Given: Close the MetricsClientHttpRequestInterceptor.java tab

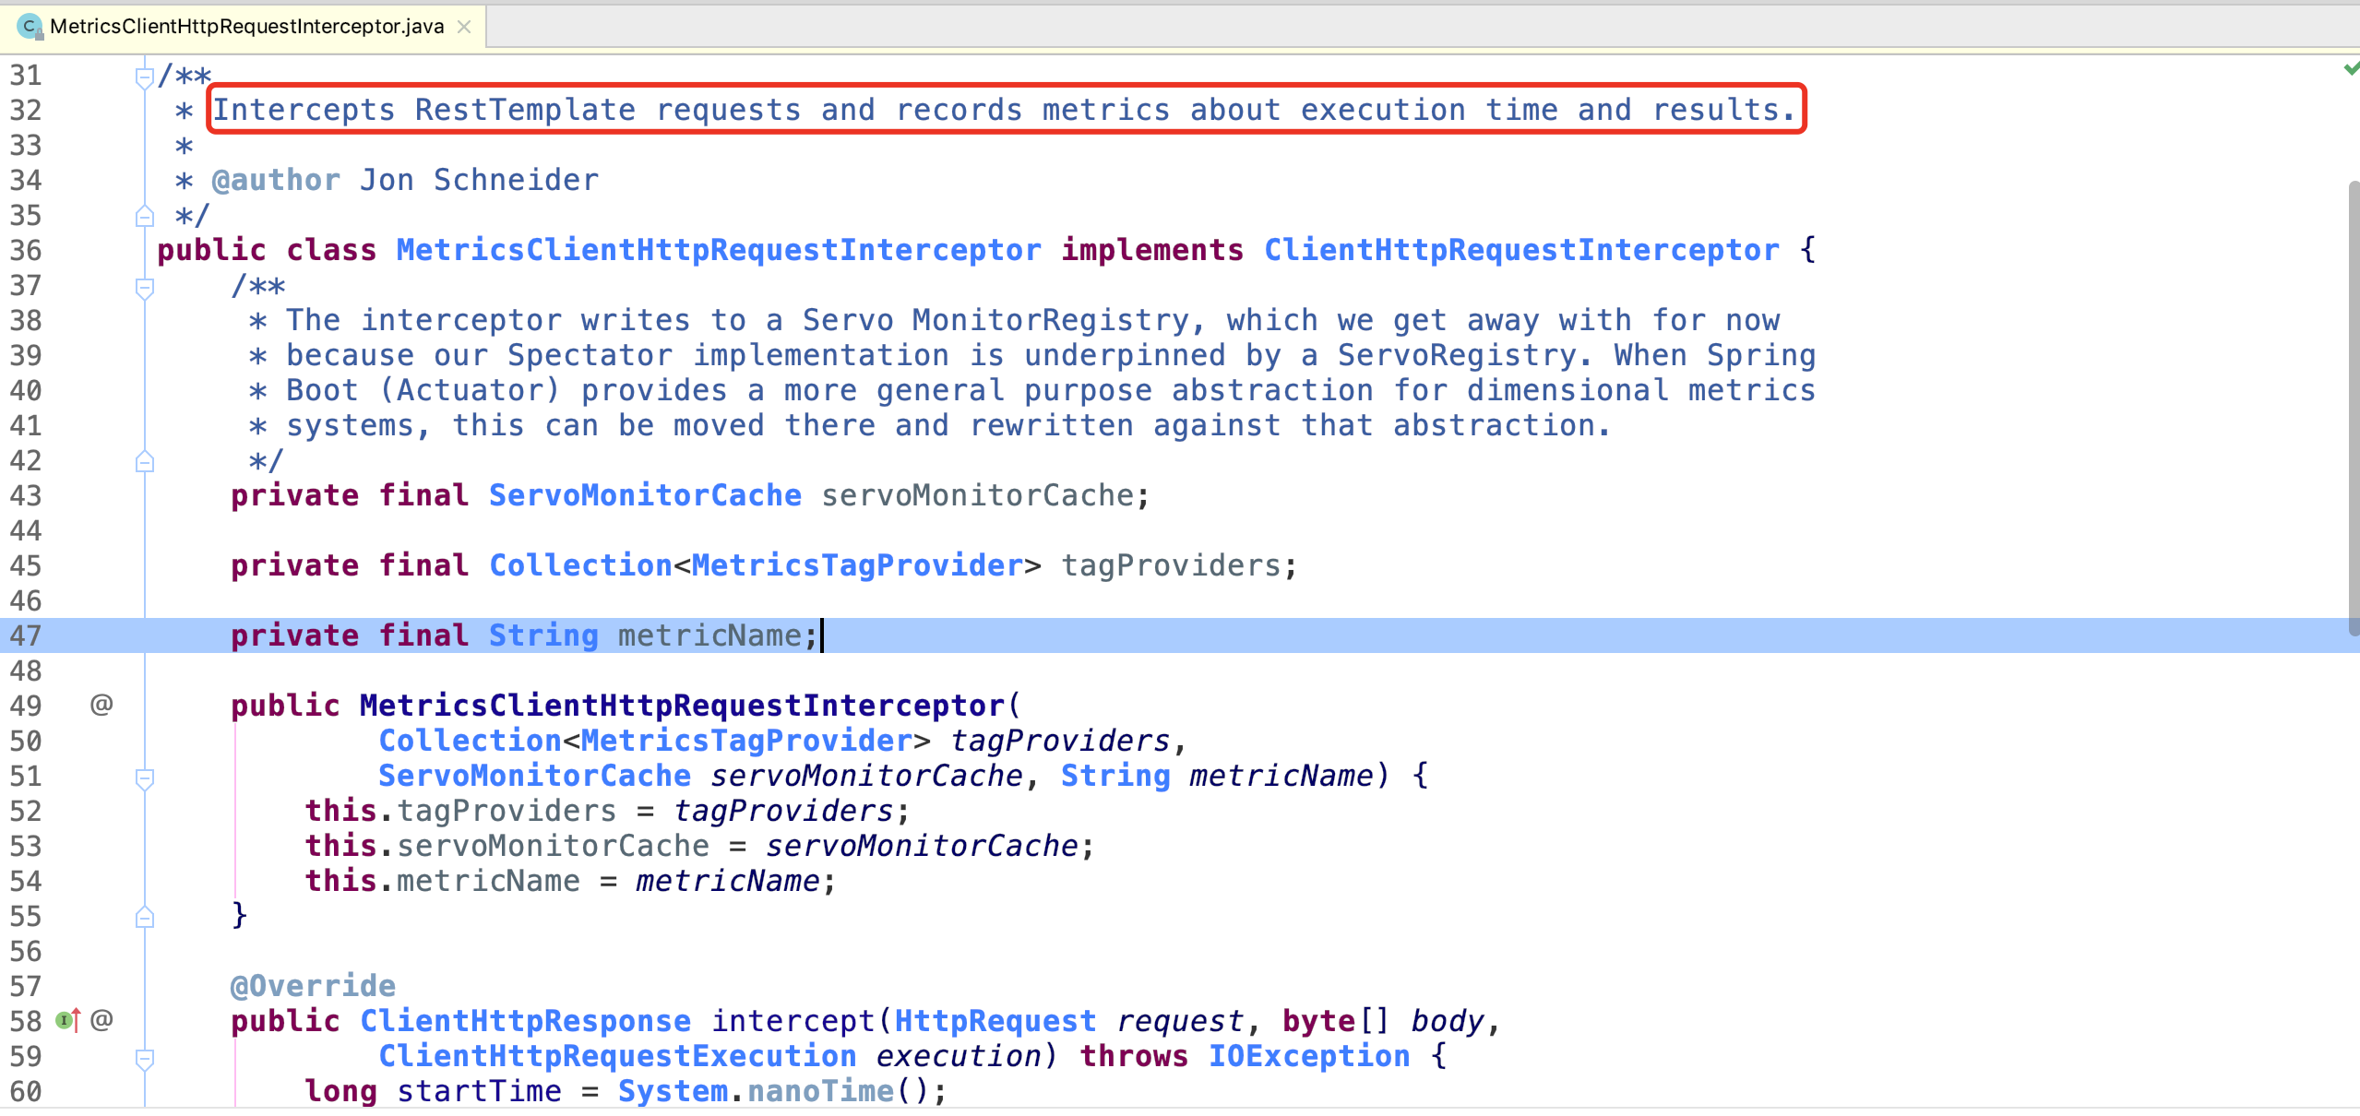Looking at the screenshot, I should 464,27.
